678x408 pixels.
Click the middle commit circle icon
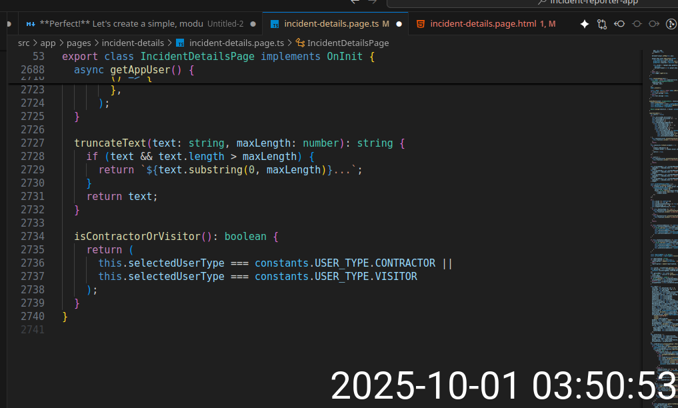pos(637,24)
